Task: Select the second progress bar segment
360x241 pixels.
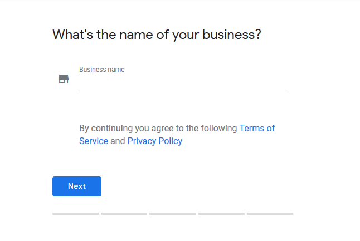Action: tap(124, 214)
